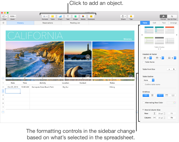
Task: Toggle body row horizontal gridlines
Action: click(x=146, y=95)
